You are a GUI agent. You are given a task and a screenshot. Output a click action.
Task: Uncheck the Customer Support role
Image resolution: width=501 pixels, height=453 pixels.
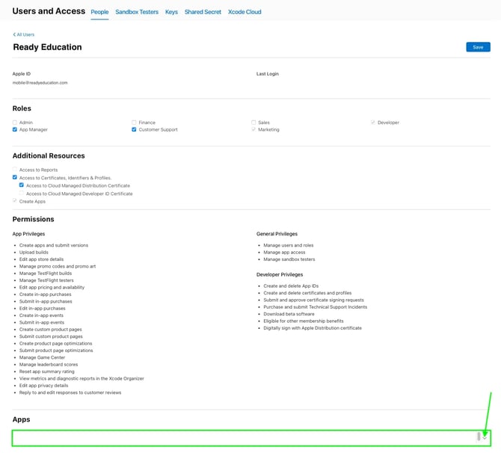coord(134,129)
